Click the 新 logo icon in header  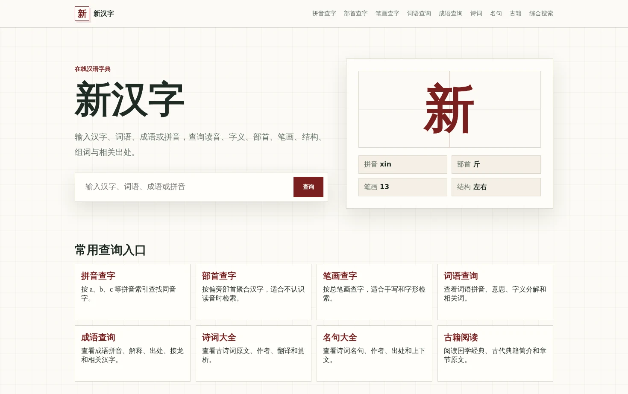[x=82, y=14]
